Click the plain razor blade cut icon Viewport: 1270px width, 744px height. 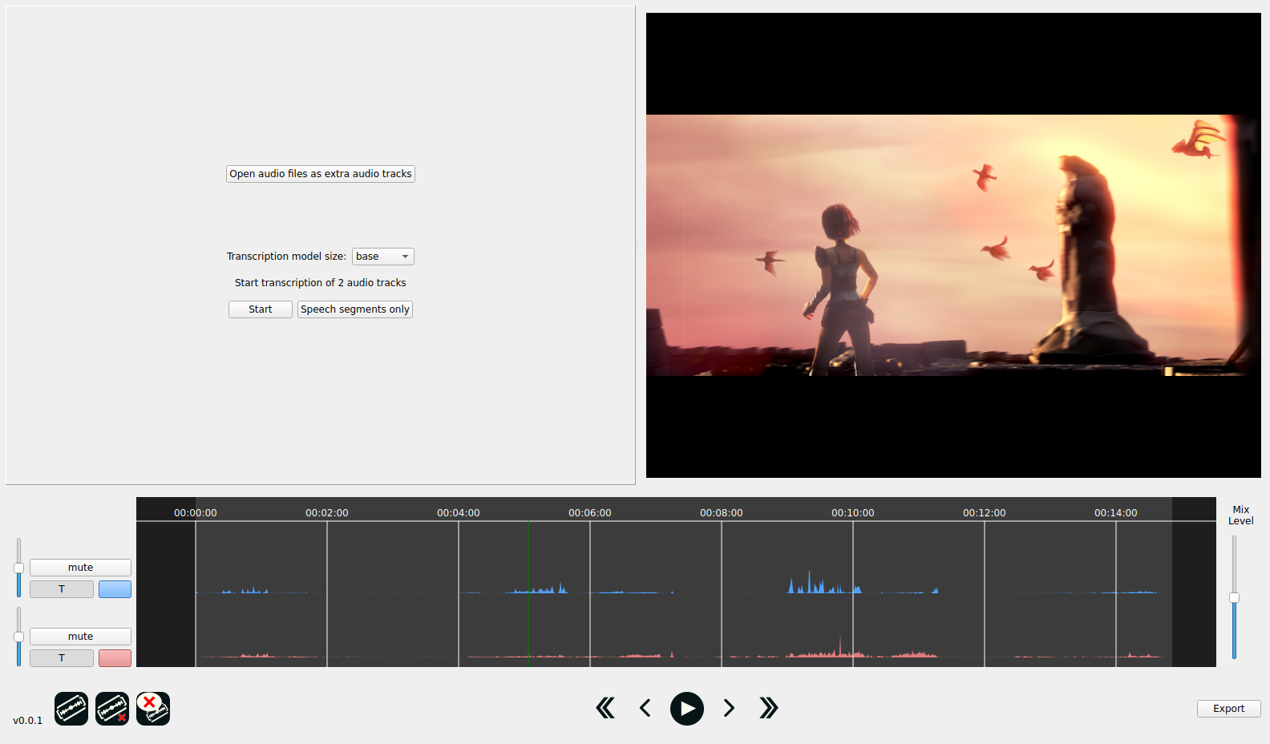pos(71,709)
